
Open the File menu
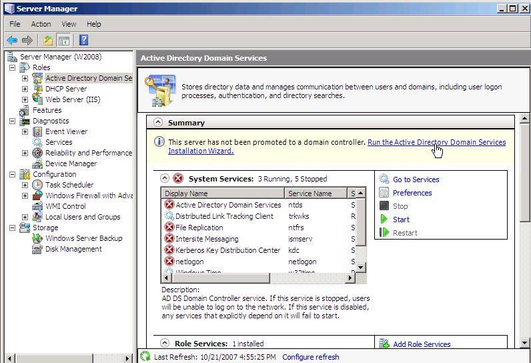(x=15, y=24)
